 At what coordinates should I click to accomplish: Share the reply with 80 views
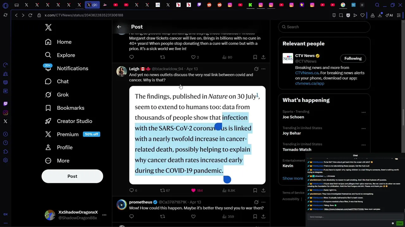pos(263,57)
